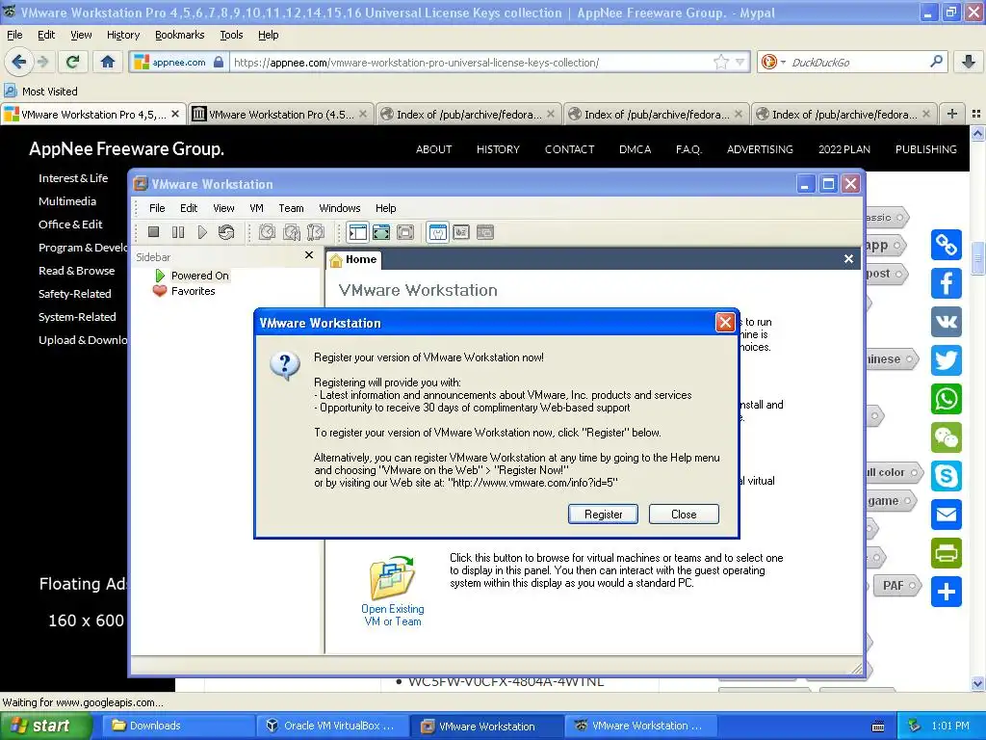The image size is (986, 740).
Task: Open the browser Bookmarks menu
Action: point(180,35)
